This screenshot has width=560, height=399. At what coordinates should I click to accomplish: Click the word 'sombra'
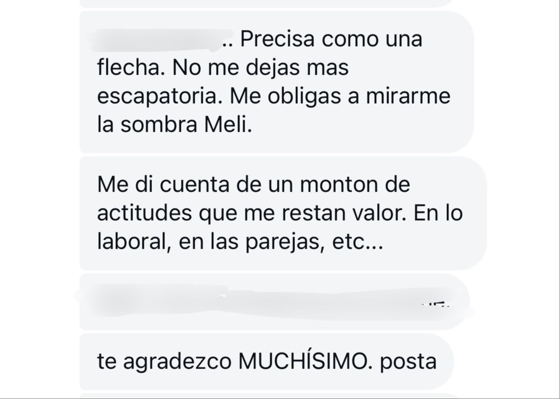(159, 125)
